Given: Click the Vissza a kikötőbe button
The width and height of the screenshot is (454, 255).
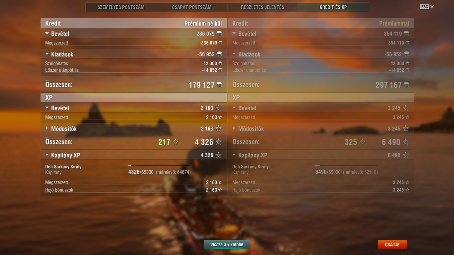Looking at the screenshot, I should point(227,245).
